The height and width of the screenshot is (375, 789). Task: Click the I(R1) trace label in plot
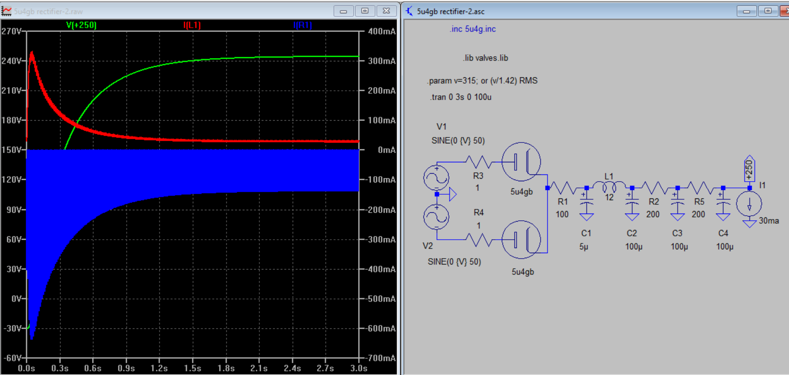point(302,25)
